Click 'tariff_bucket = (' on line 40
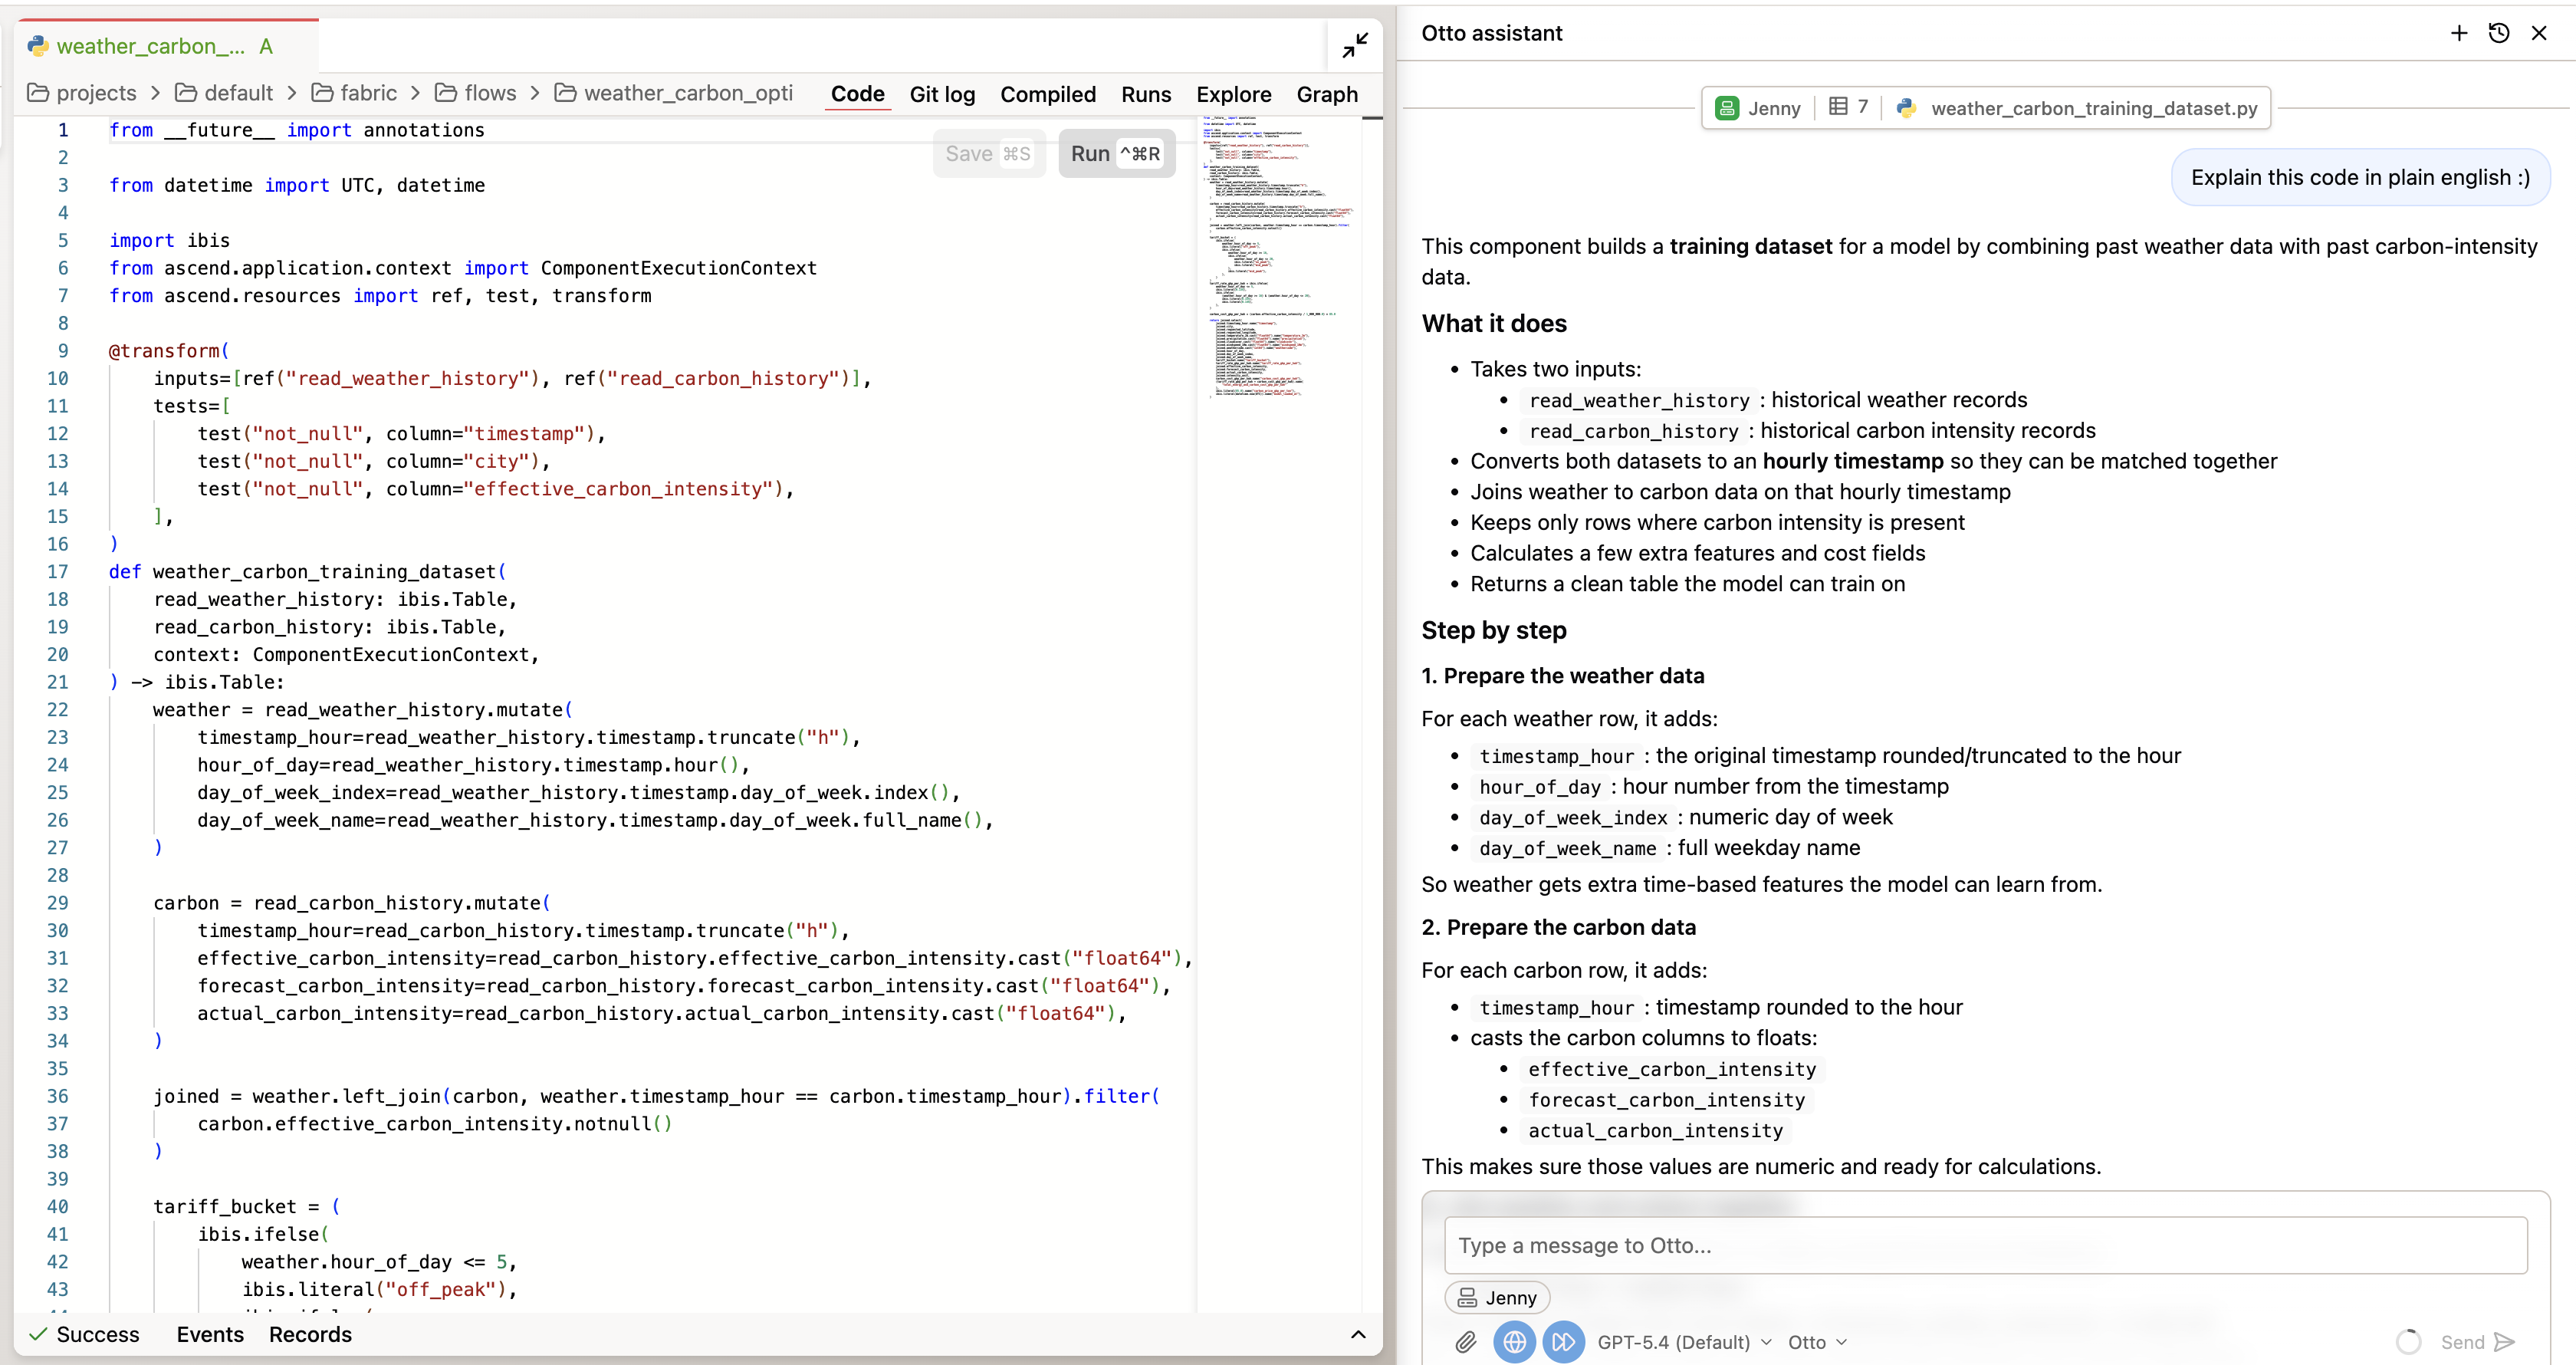 pos(247,1207)
